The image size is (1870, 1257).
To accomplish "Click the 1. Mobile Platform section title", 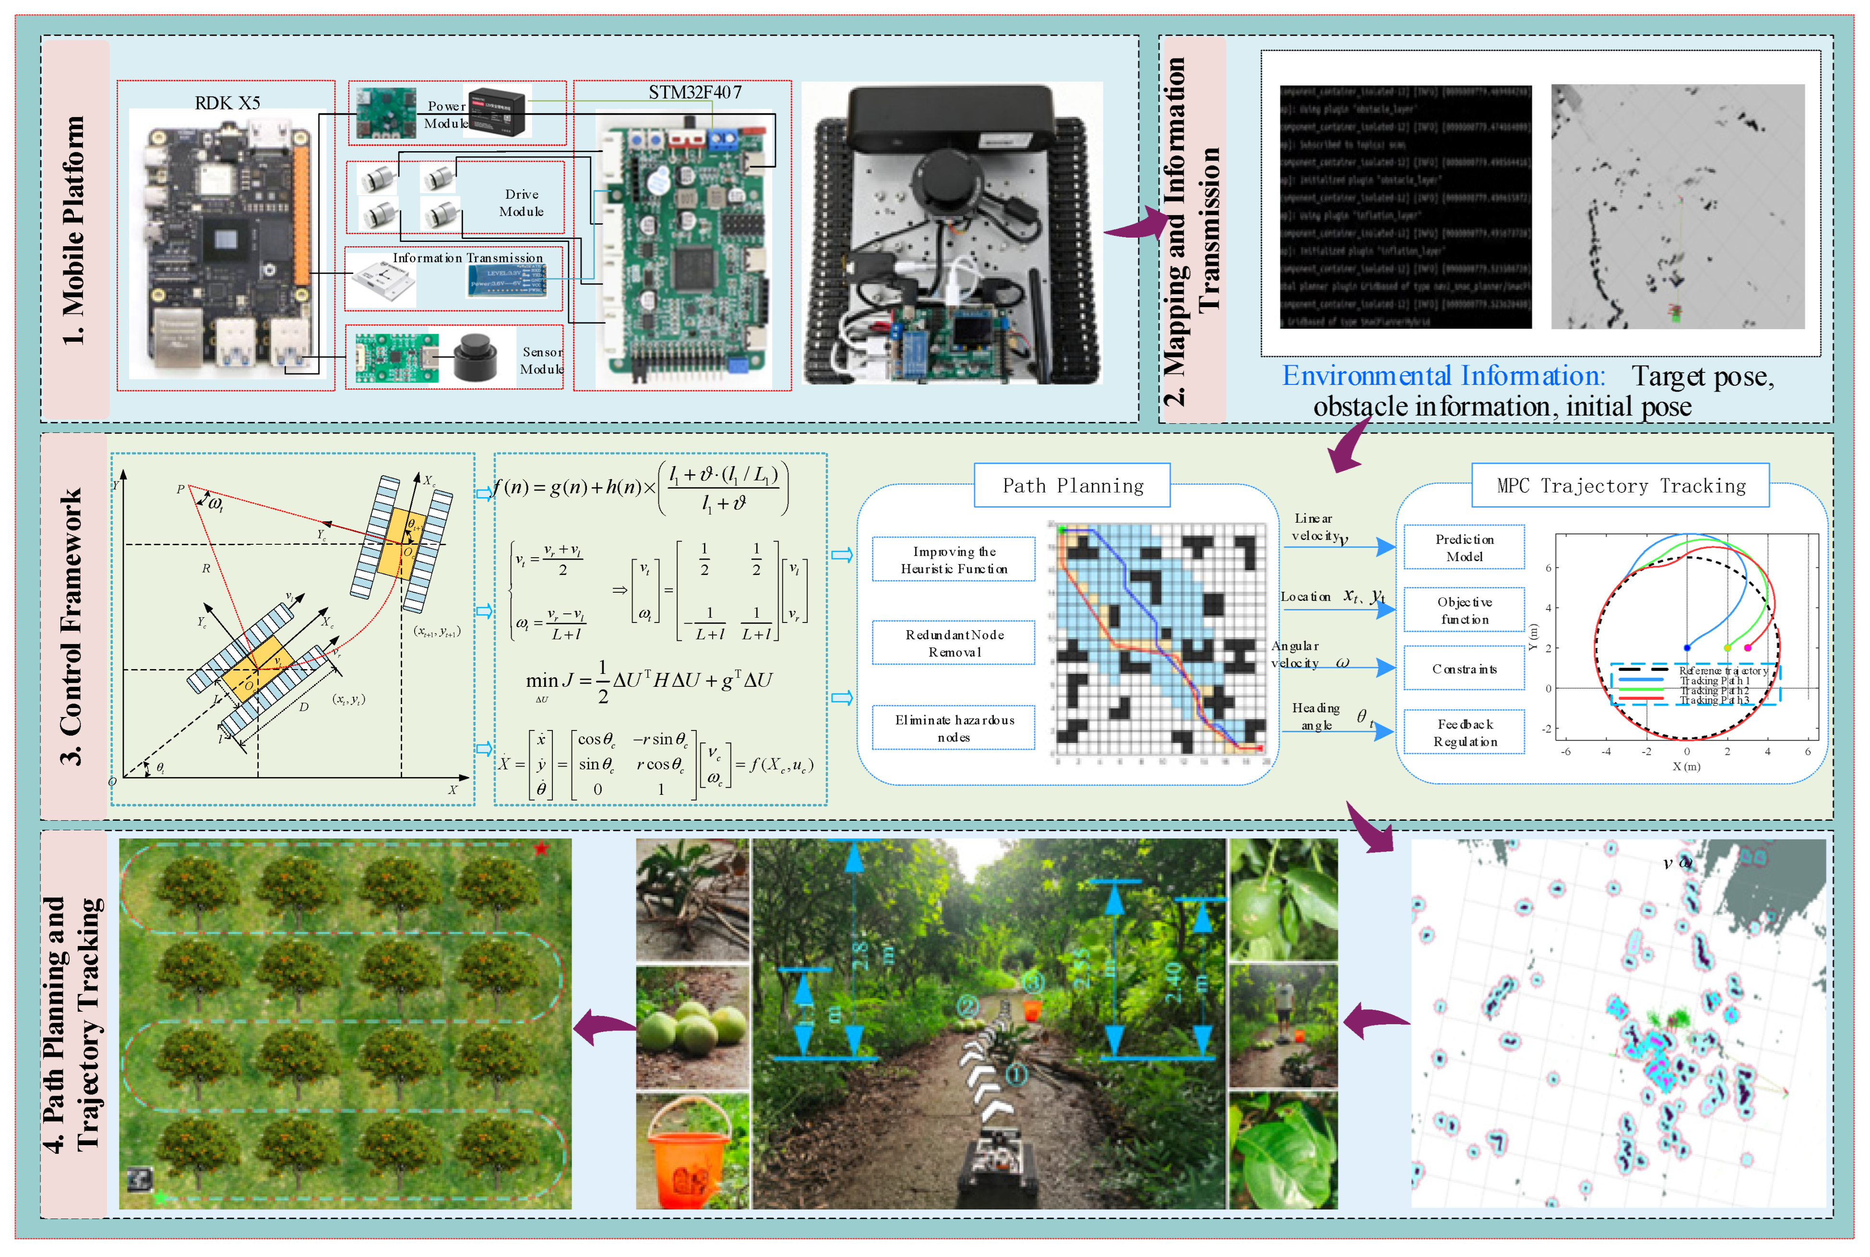I will pos(74,230).
